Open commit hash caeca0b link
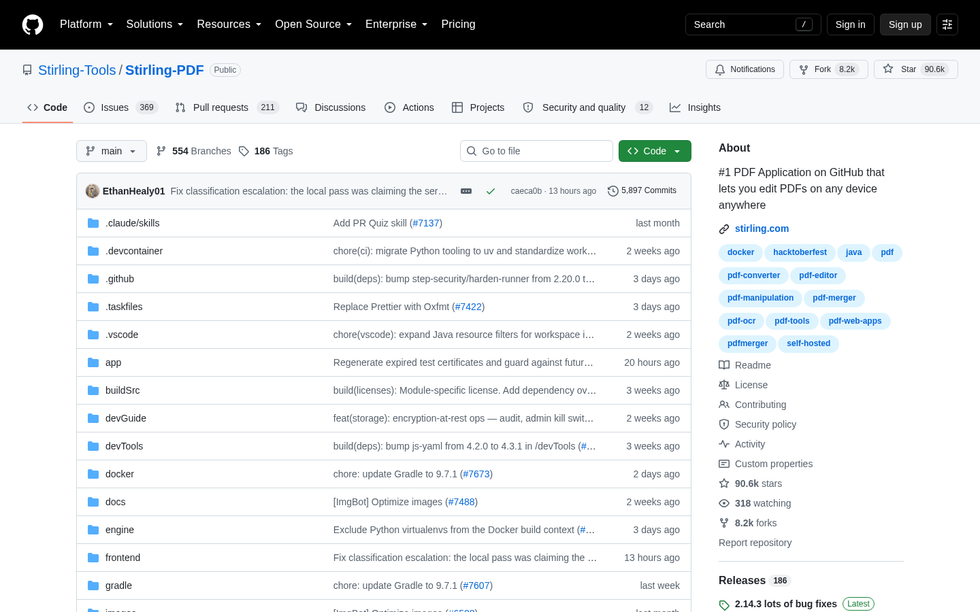 point(526,191)
